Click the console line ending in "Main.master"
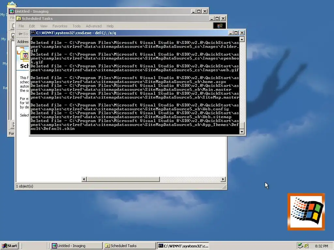Image resolution: width=334 pixels, height=250 pixels. click(131, 90)
